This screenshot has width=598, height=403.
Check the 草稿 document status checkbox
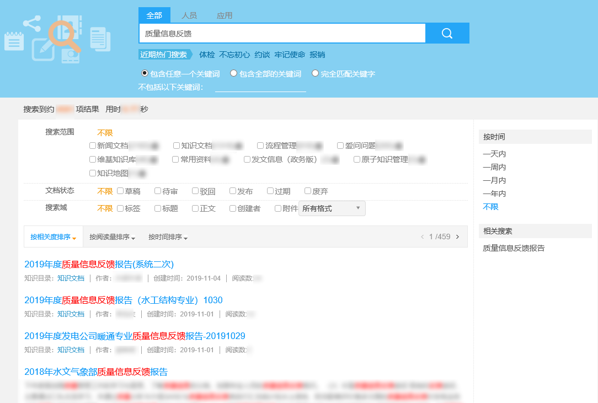(x=120, y=191)
